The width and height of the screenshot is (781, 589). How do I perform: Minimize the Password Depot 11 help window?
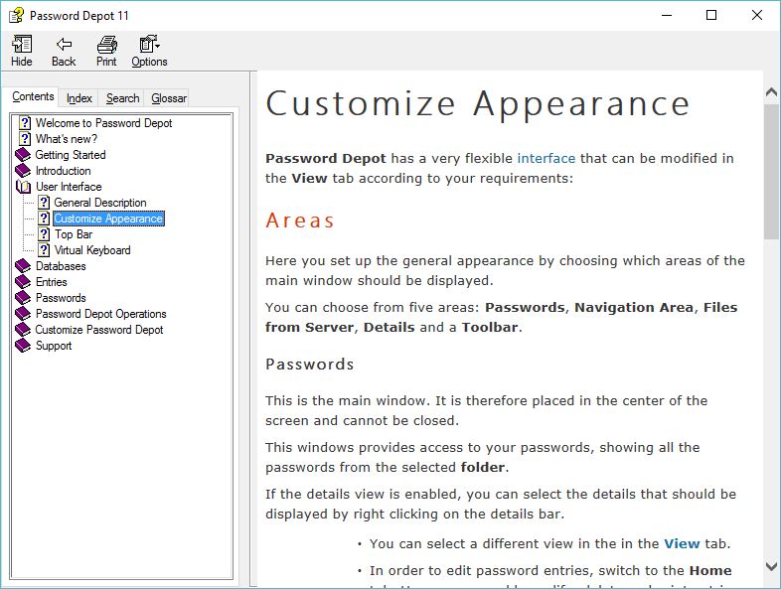click(667, 16)
